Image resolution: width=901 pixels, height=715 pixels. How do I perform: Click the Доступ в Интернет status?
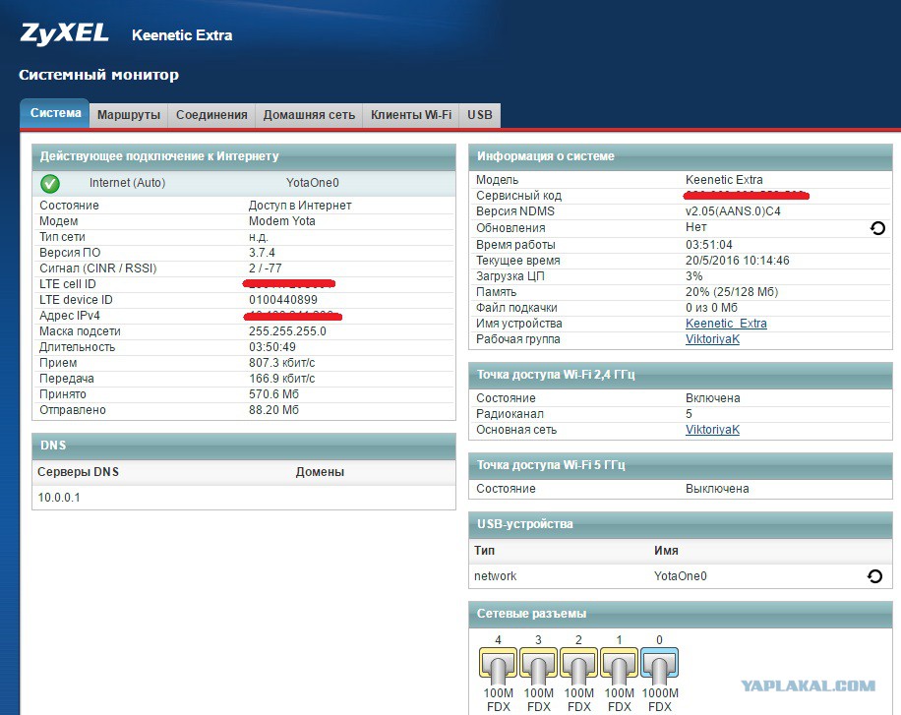point(300,206)
